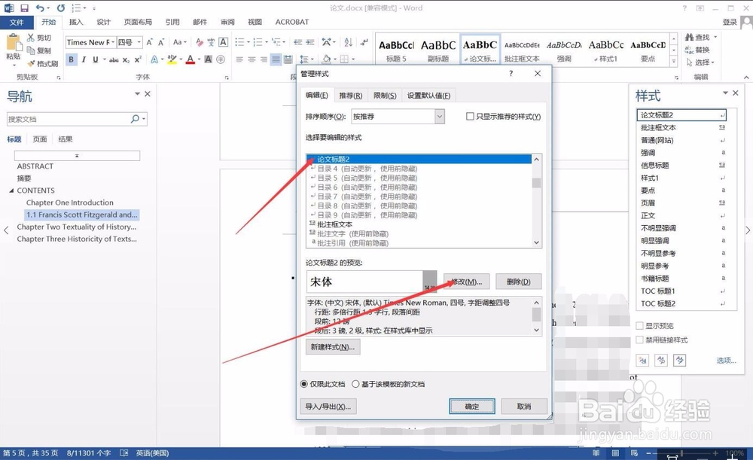The height and width of the screenshot is (460, 753).
Task: Open the 排序顺序 dropdown (按推荐)
Action: (440, 116)
